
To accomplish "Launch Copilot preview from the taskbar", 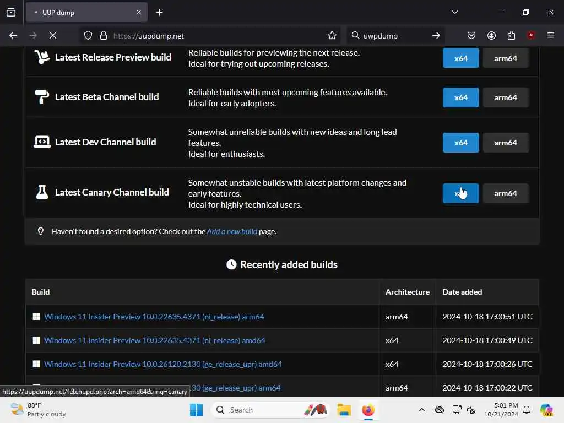I will click(x=546, y=410).
